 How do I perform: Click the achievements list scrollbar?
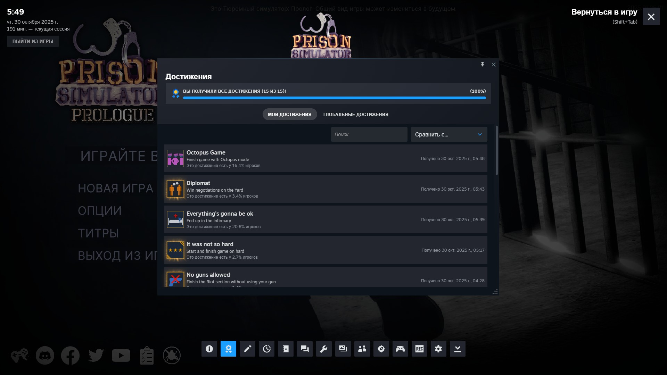click(496, 151)
